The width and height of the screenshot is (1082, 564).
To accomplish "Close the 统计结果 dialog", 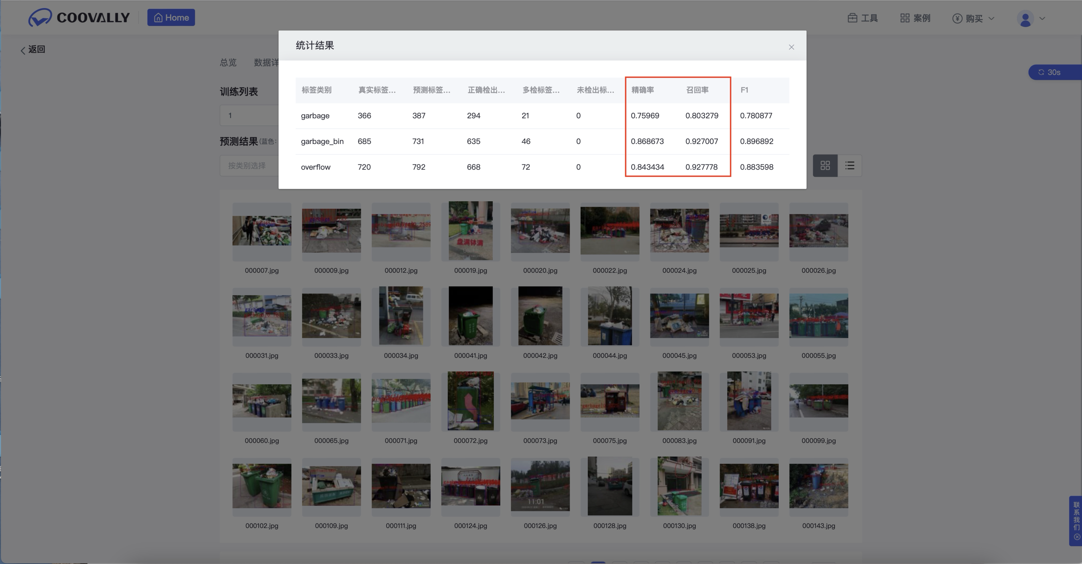I will [791, 47].
